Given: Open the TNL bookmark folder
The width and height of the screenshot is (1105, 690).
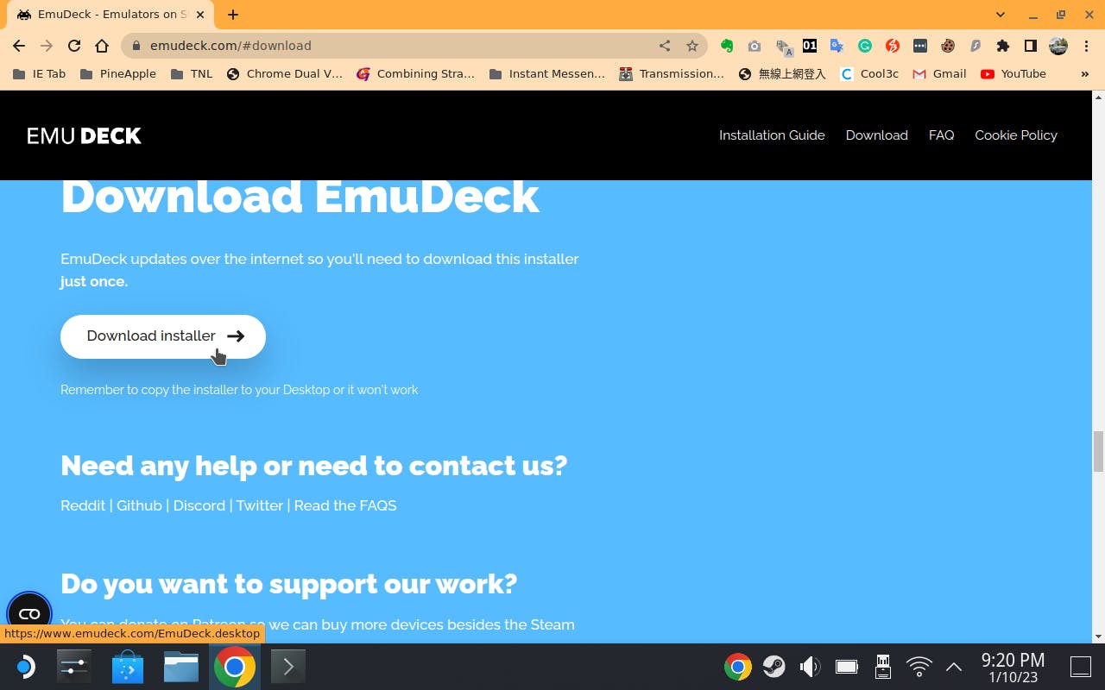Looking at the screenshot, I should click(x=192, y=74).
